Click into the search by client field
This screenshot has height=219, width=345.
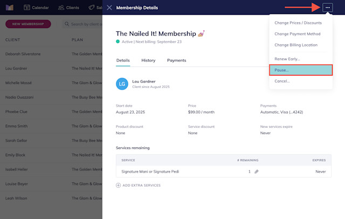pyautogui.click(x=82, y=24)
